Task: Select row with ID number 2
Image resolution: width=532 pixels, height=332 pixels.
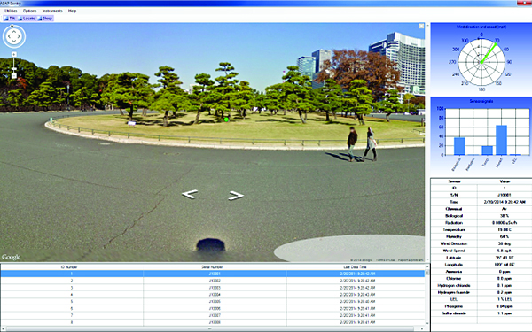Action: [x=213, y=281]
